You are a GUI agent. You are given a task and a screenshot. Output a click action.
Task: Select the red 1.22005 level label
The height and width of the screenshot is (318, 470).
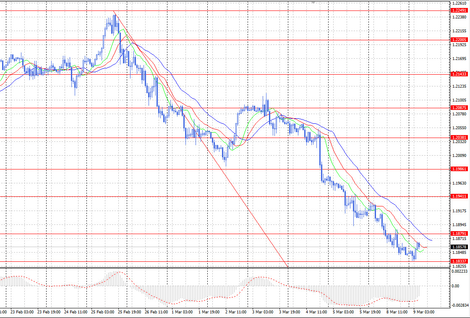coord(459,40)
